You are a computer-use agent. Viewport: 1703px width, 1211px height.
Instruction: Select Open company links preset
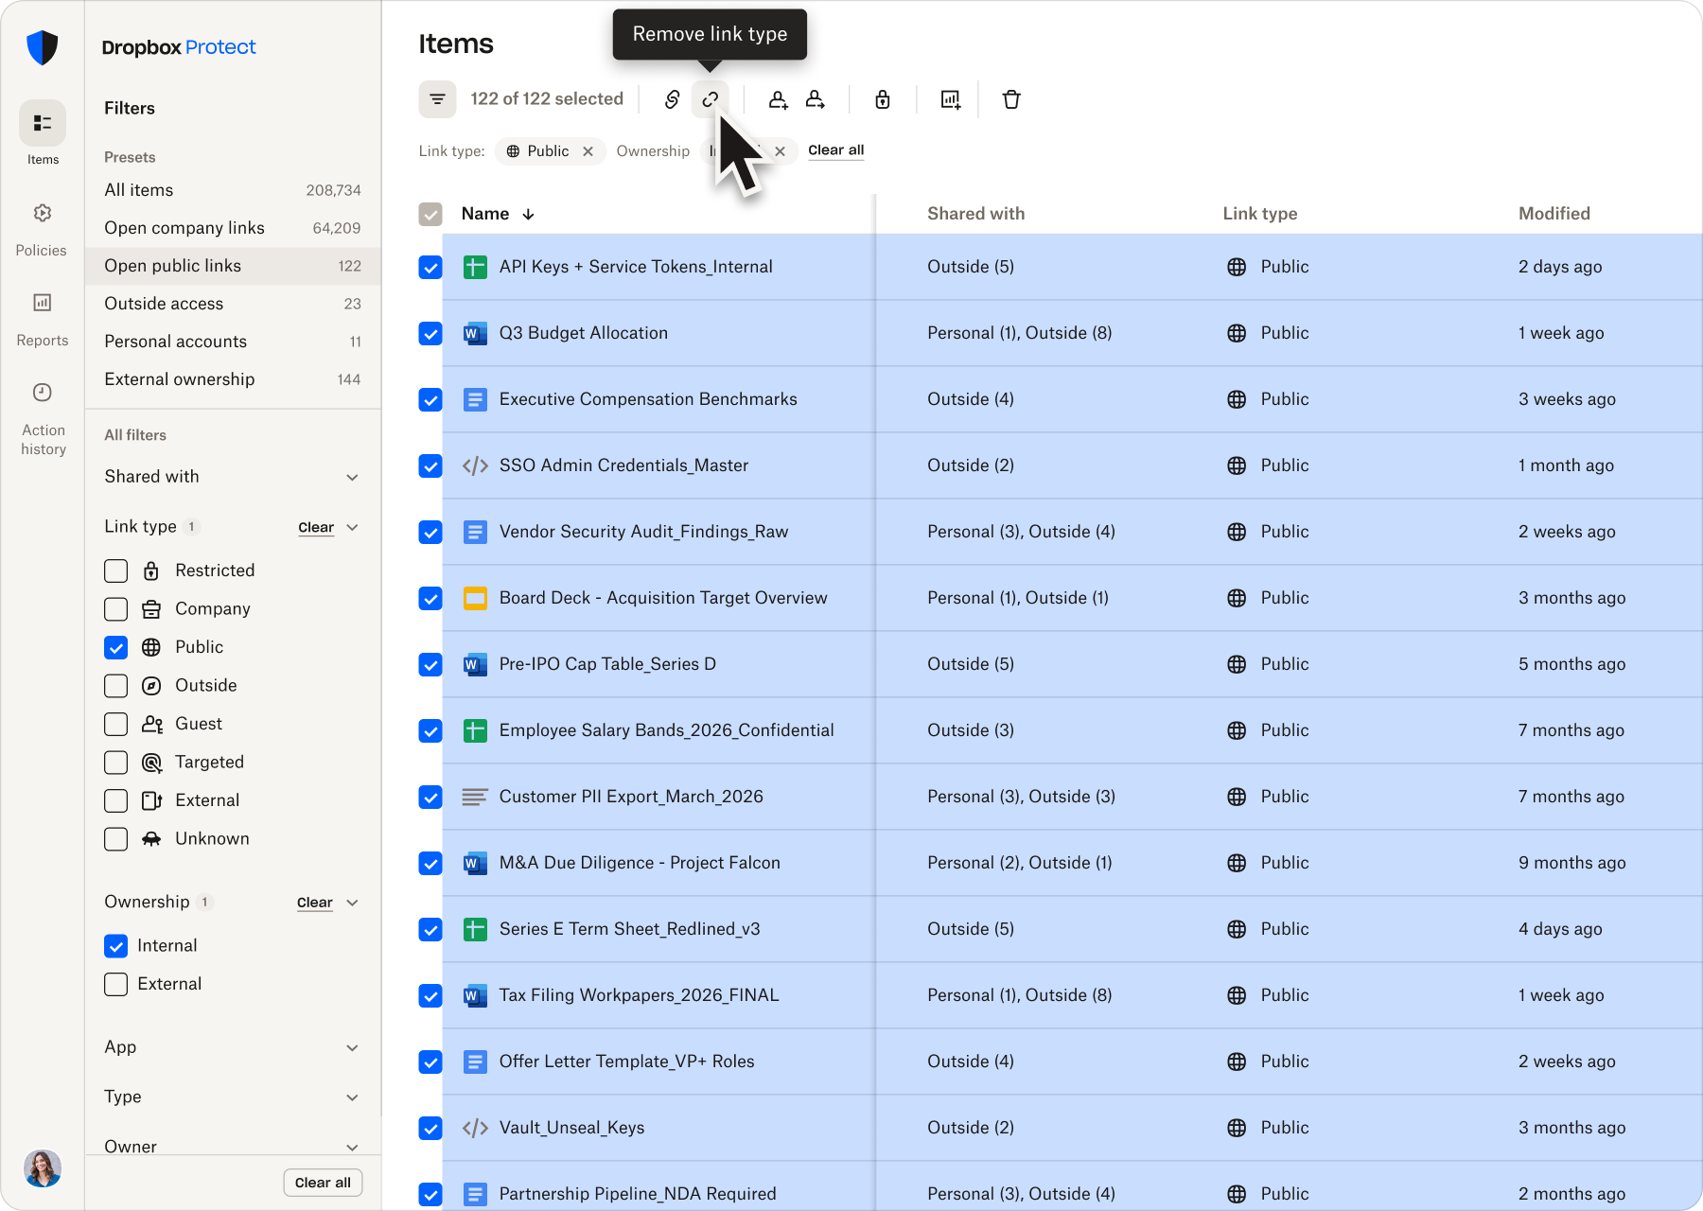point(233,228)
